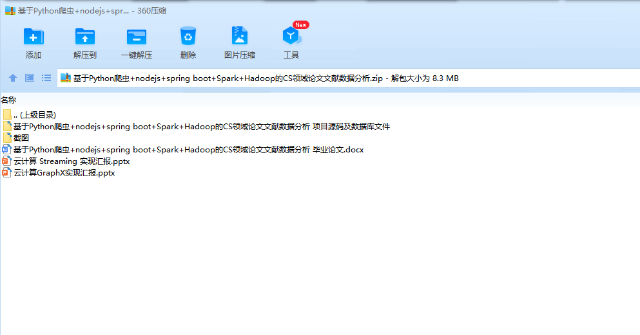
Task: Open the 图片压缩 image compression tool
Action: point(240,36)
